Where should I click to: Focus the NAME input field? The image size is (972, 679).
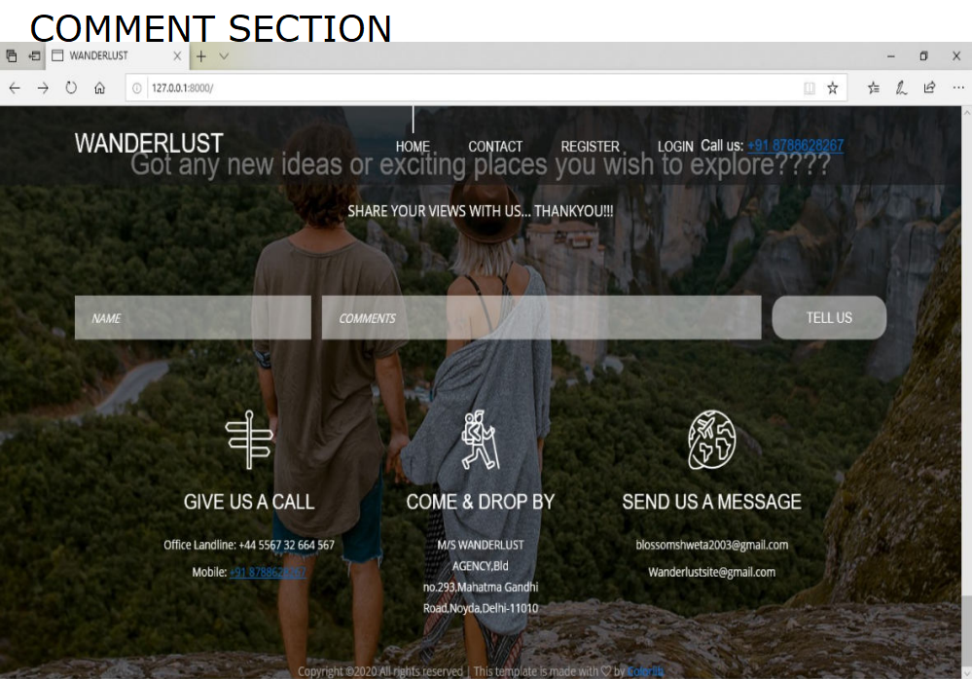193,317
